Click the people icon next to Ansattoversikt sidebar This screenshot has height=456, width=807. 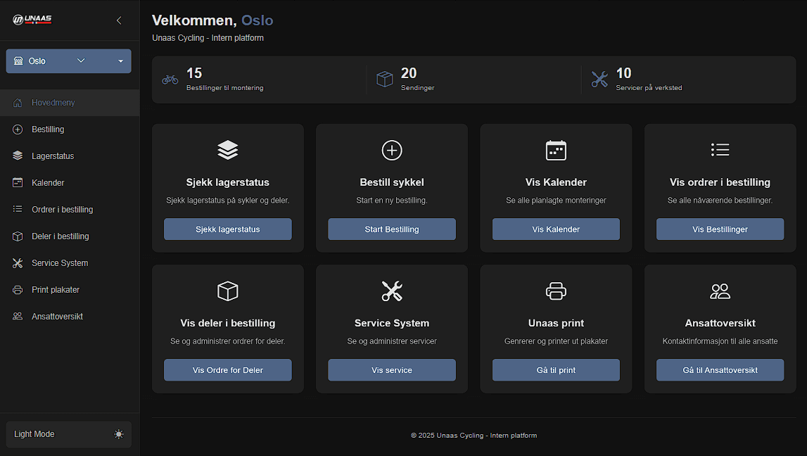point(18,316)
